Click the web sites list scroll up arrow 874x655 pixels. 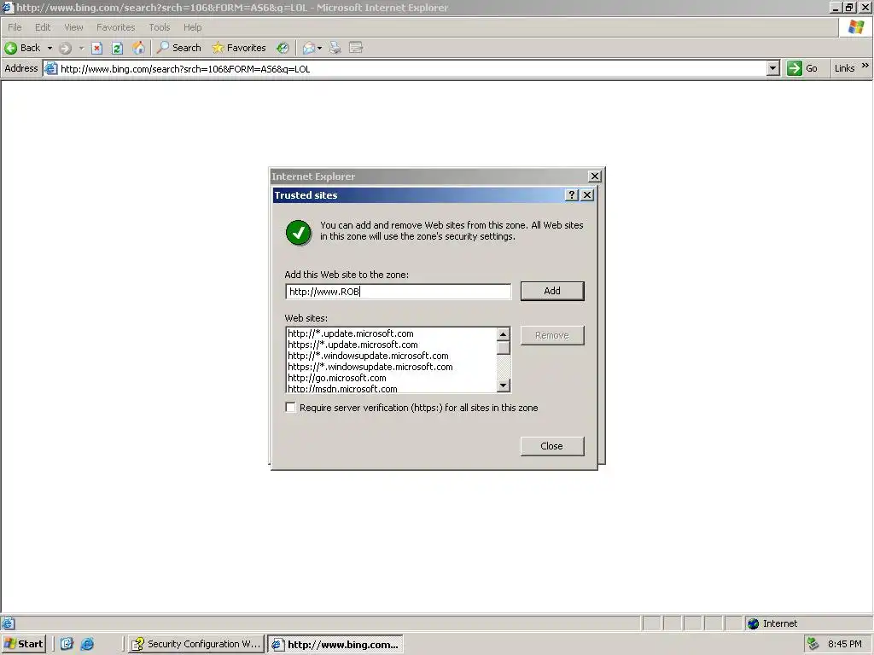click(x=504, y=334)
